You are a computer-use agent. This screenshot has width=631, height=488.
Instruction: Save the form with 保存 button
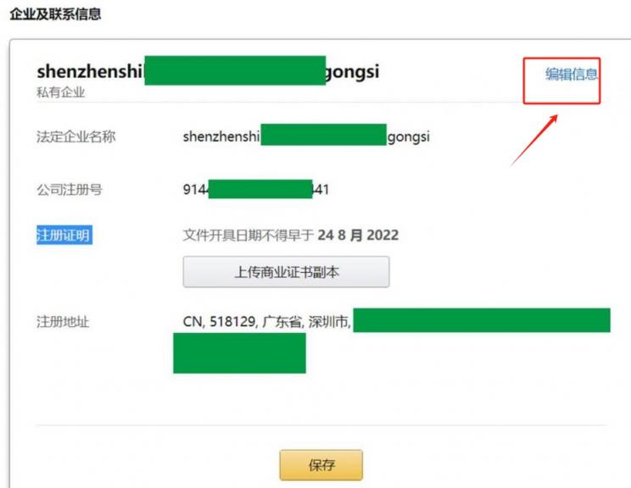pos(321,465)
